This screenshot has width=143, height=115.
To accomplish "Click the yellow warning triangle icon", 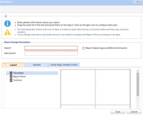I will tap(8, 32).
